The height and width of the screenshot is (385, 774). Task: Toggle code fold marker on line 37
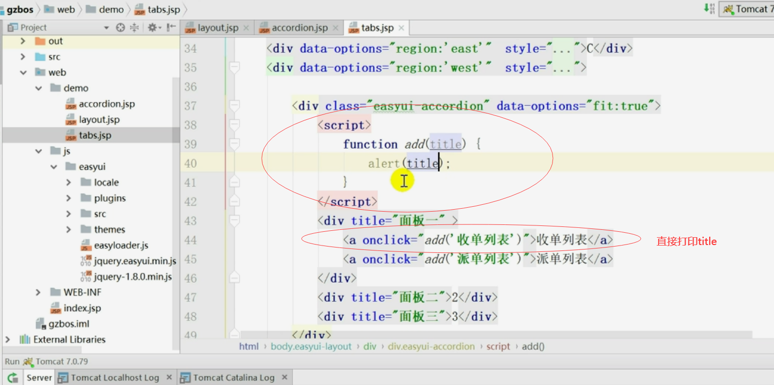234,106
